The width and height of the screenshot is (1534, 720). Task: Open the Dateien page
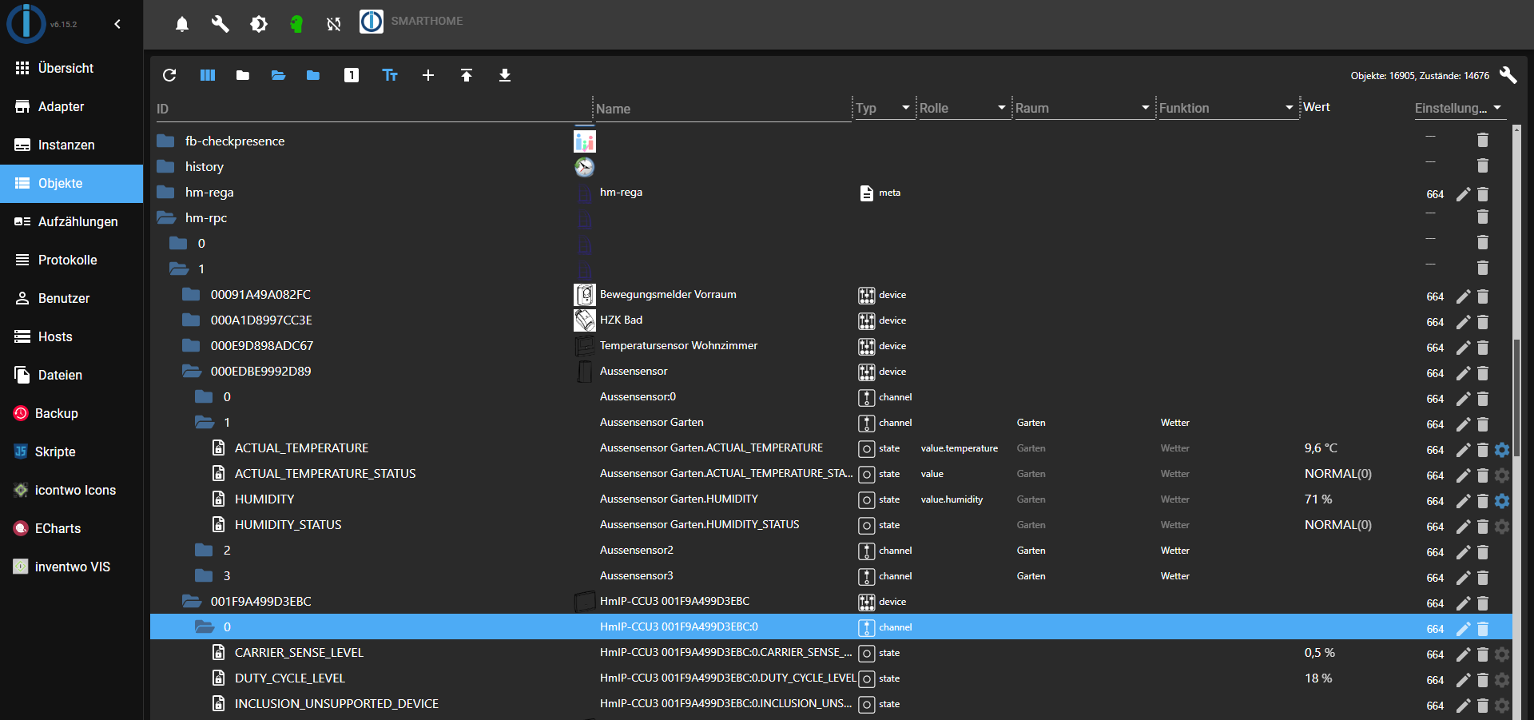coord(72,375)
